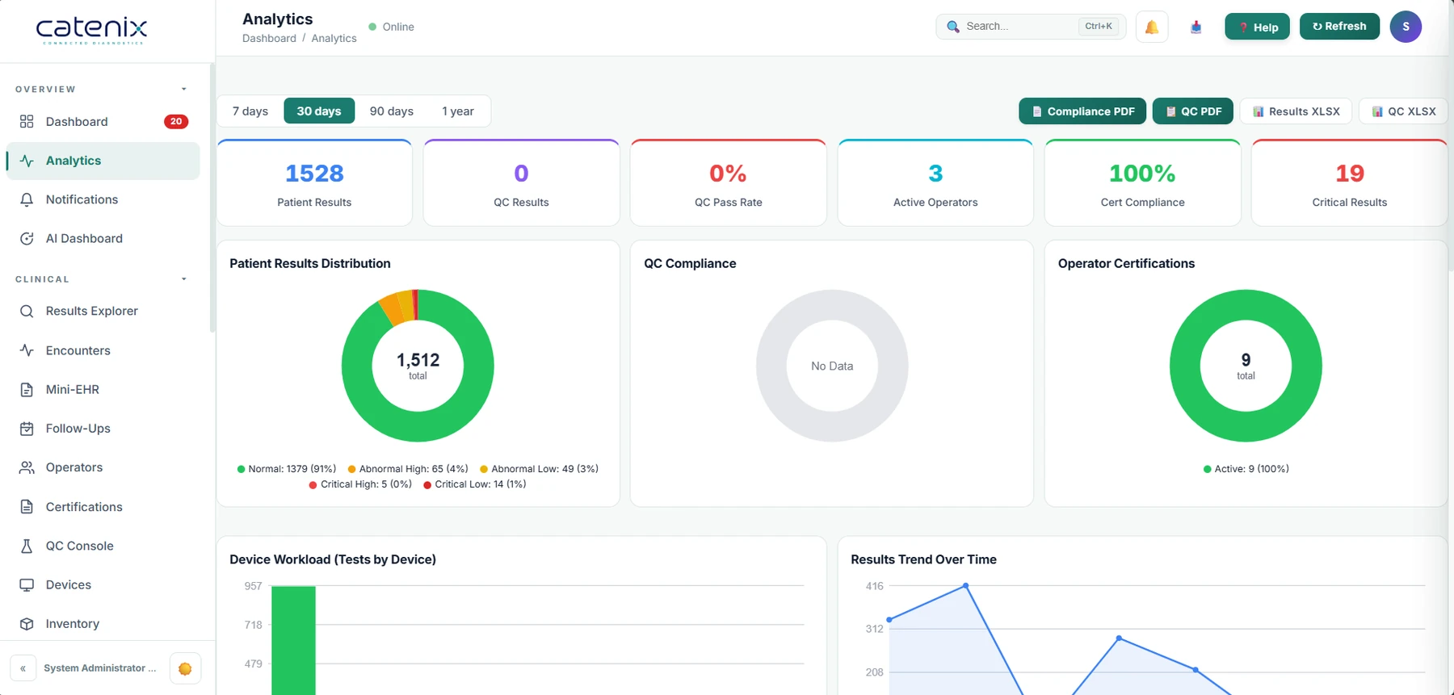The height and width of the screenshot is (695, 1454).
Task: Click the Patient Results donut chart
Action: [418, 366]
